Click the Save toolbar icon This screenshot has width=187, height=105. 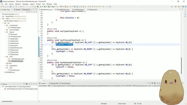6,7
